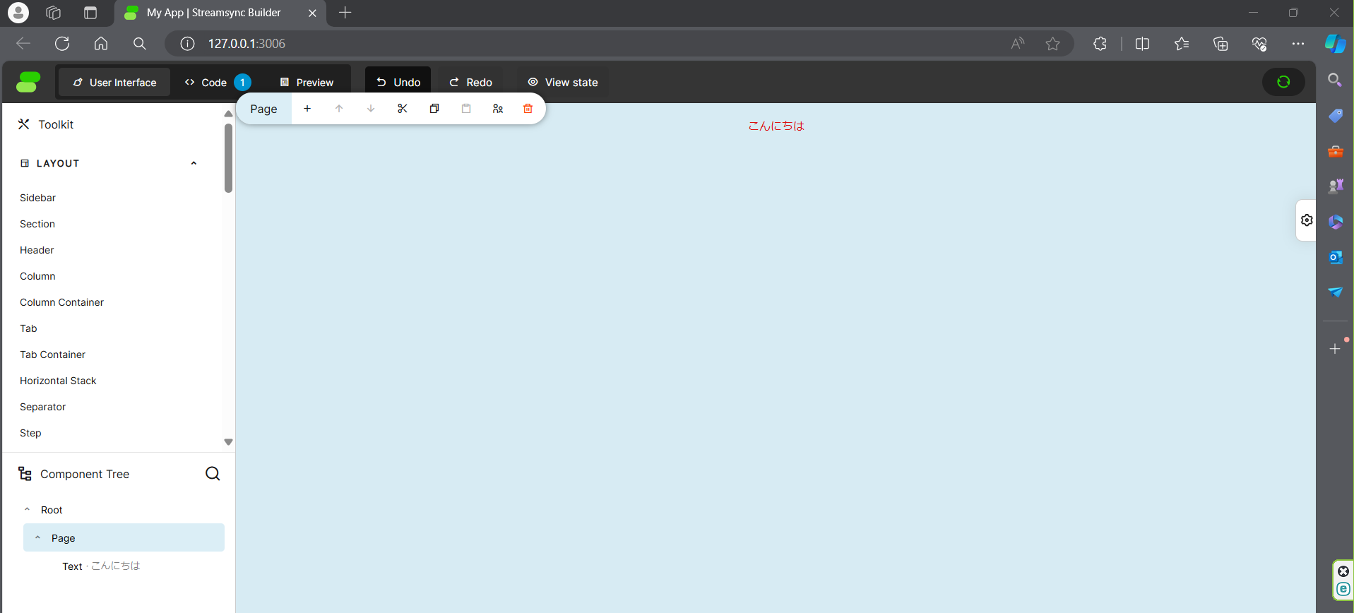Screen dimensions: 1354x613
Task: Close the My App browser tab
Action: (x=312, y=13)
